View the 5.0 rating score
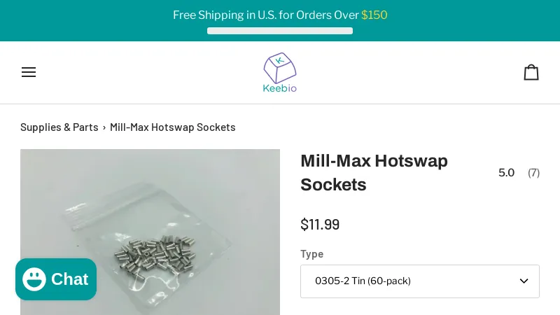 tap(506, 173)
